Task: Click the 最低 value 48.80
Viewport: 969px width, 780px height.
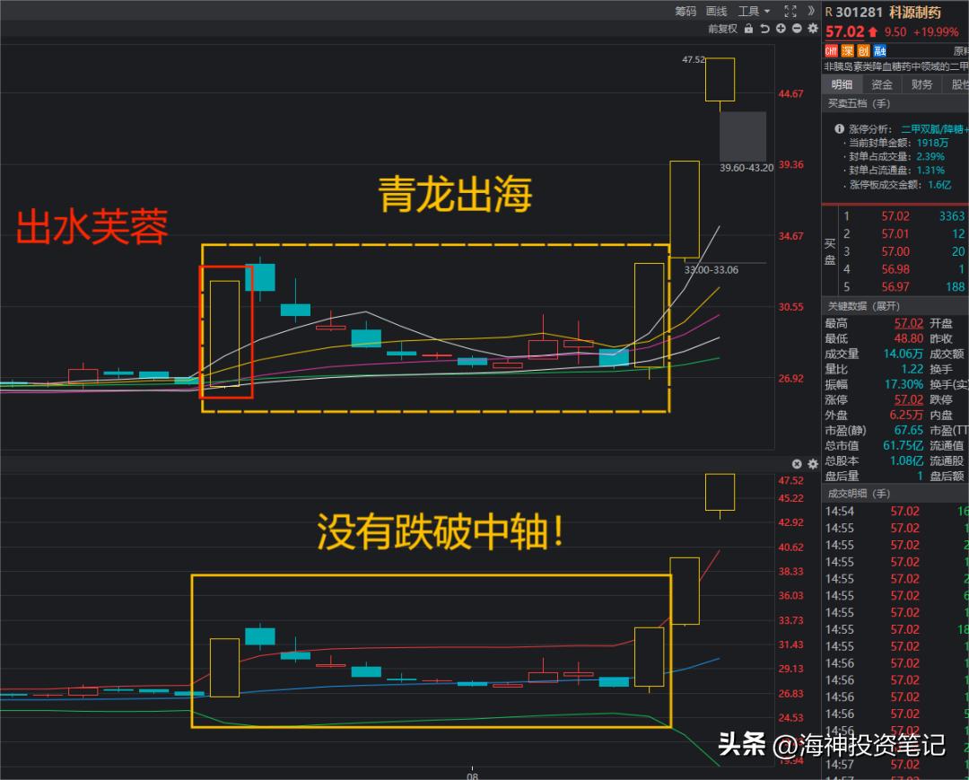Action: [x=908, y=338]
